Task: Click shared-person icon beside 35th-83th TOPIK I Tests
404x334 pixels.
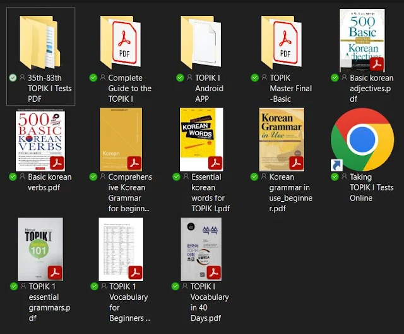Action: (23, 77)
